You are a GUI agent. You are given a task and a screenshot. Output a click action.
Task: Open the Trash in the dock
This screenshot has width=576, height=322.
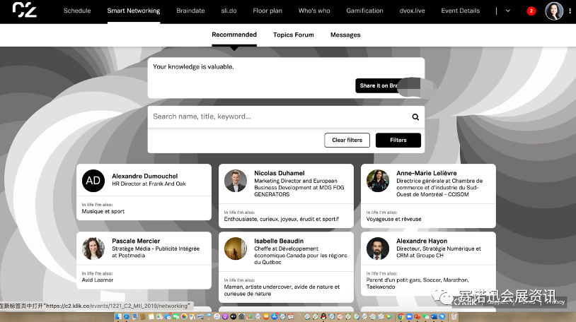[454, 316]
